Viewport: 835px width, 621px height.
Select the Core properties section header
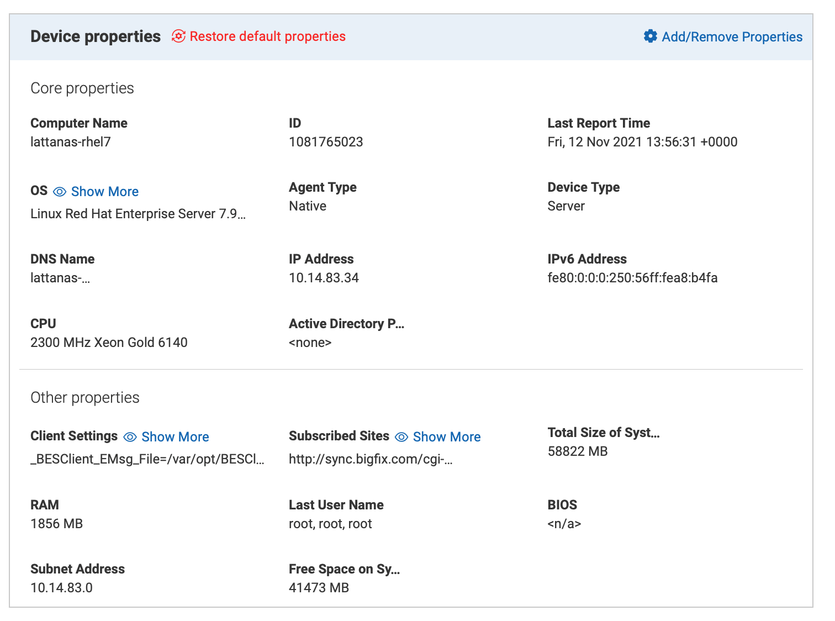click(82, 88)
